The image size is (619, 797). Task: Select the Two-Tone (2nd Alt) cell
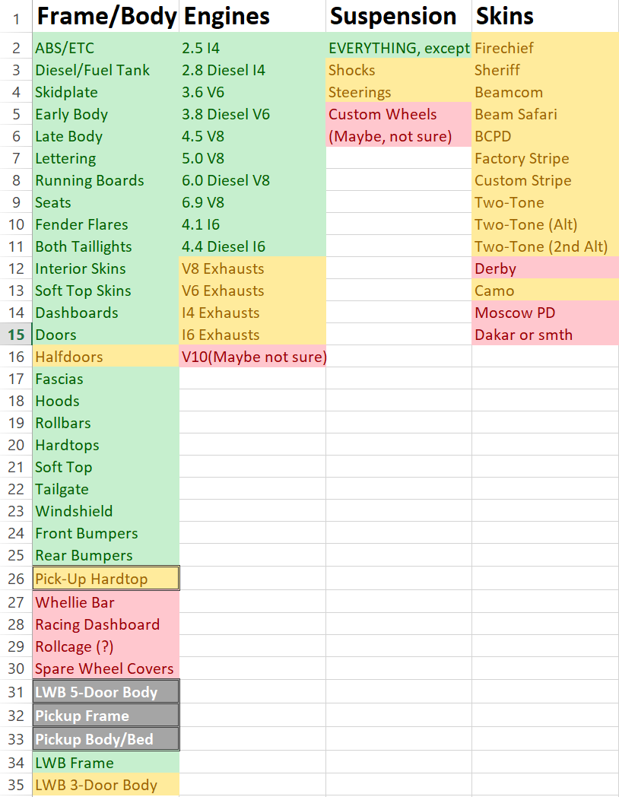(x=545, y=246)
